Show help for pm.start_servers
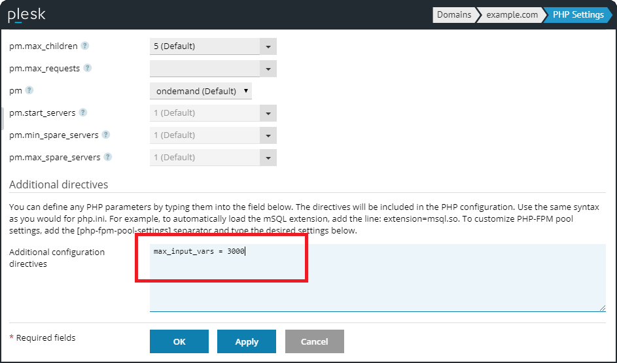This screenshot has height=363, width=617. pos(83,112)
